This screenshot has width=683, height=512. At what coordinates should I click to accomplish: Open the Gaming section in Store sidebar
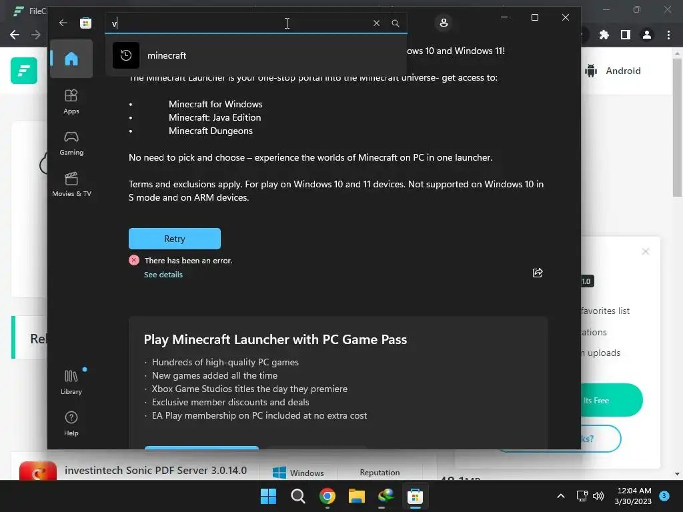point(71,143)
